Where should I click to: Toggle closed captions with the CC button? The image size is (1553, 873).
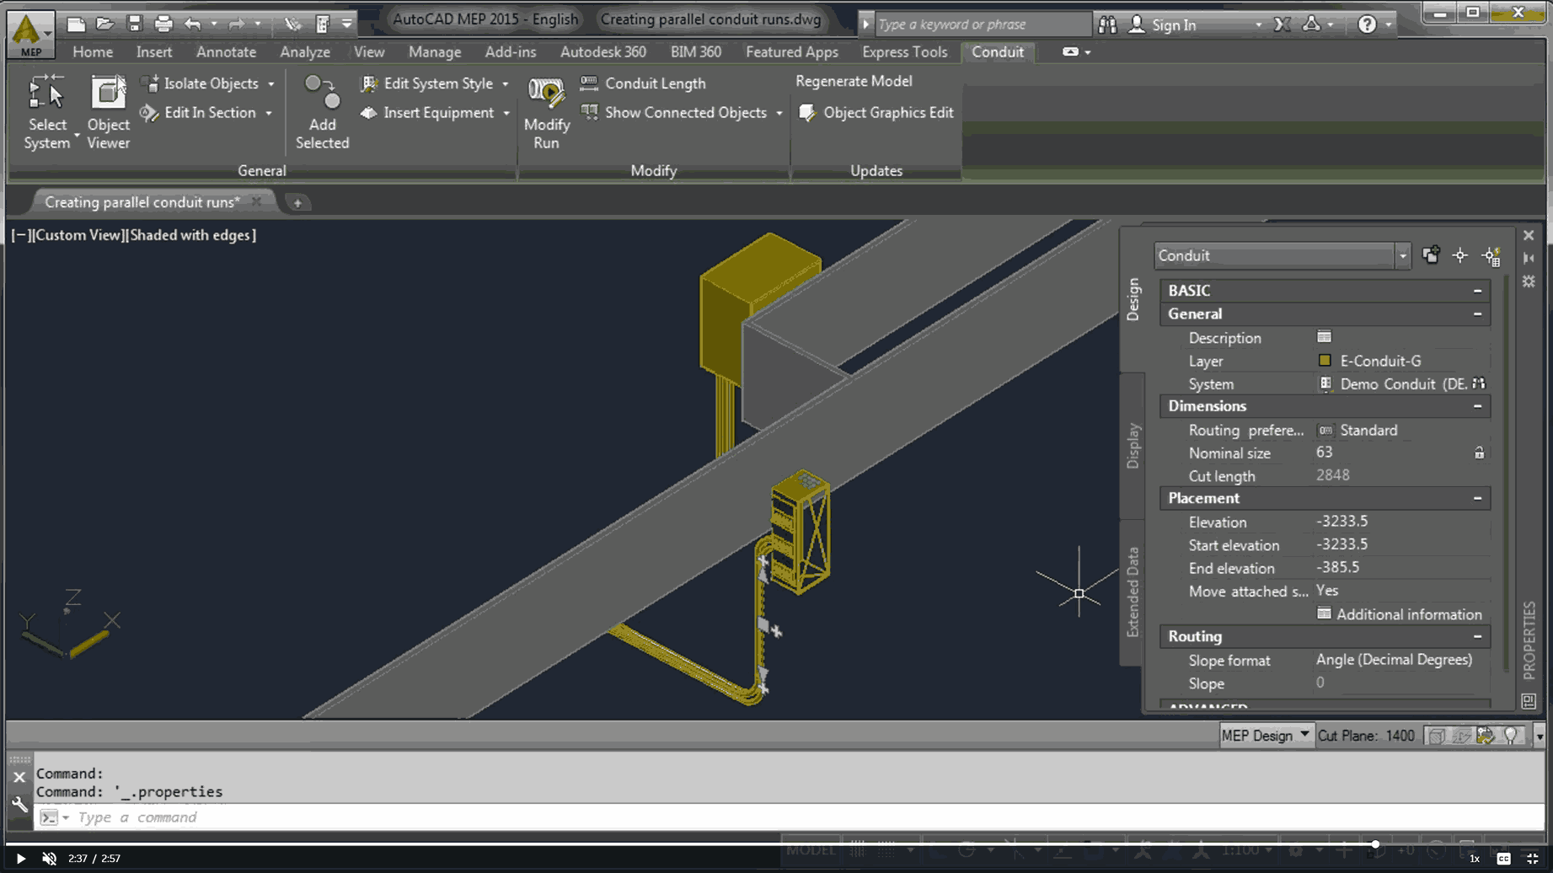point(1503,859)
